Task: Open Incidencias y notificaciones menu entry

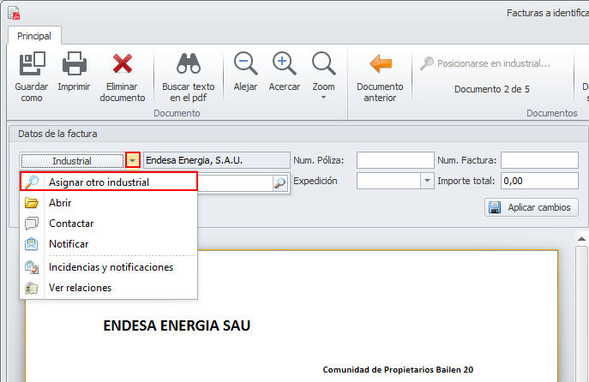Action: click(109, 267)
